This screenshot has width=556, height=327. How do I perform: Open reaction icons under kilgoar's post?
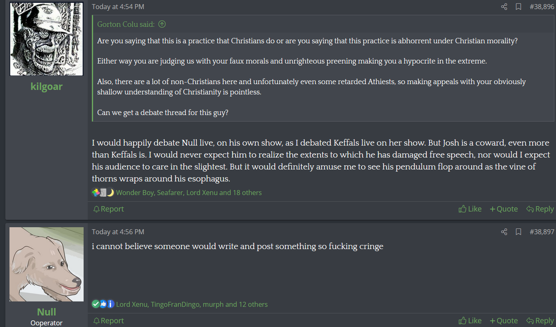pyautogui.click(x=103, y=193)
